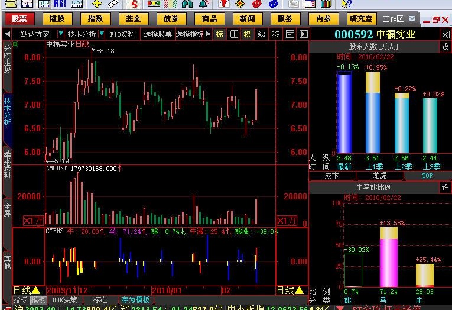Switch to 港股 tab
The width and height of the screenshot is (452, 310).
(x=57, y=19)
